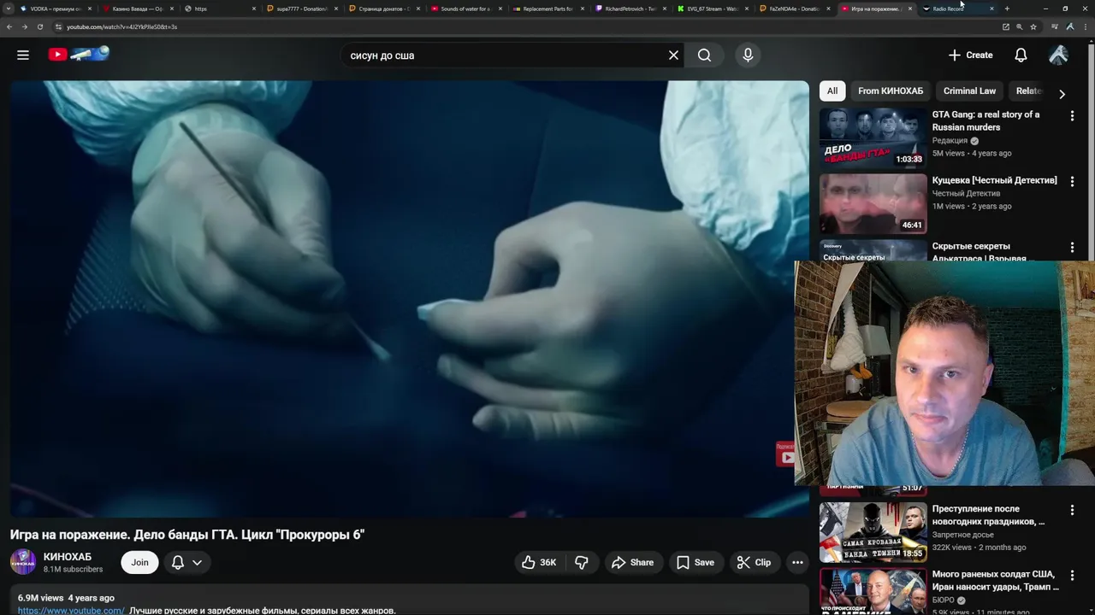The width and height of the screenshot is (1095, 615).
Task: Go forward in browser
Action: (24, 26)
